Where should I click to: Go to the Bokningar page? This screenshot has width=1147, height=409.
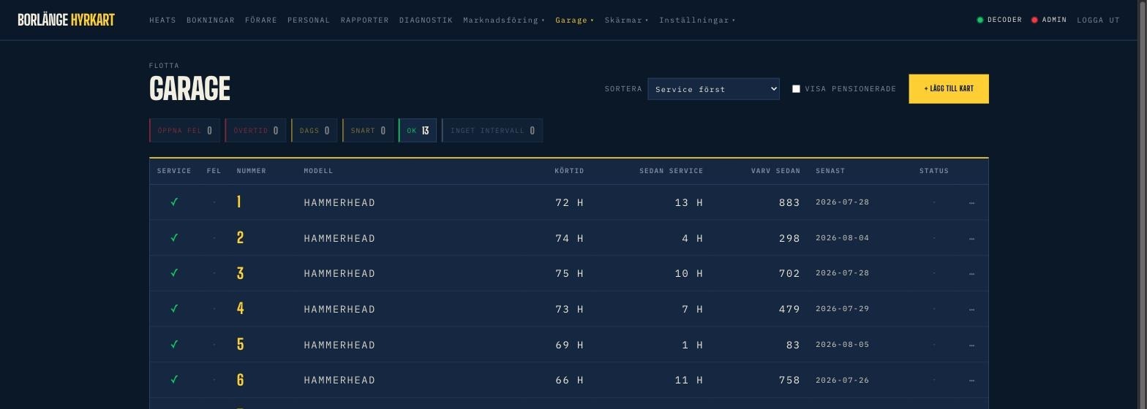coord(211,20)
